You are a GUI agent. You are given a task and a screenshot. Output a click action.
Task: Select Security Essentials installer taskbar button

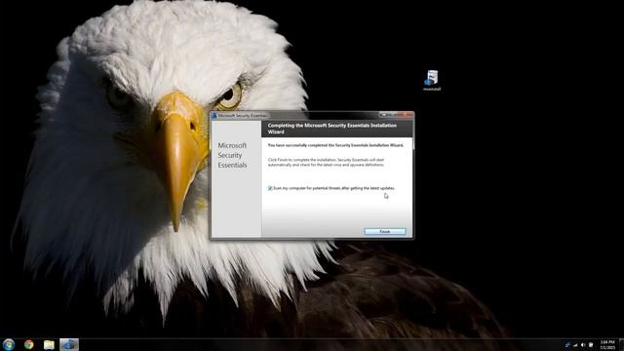69,344
